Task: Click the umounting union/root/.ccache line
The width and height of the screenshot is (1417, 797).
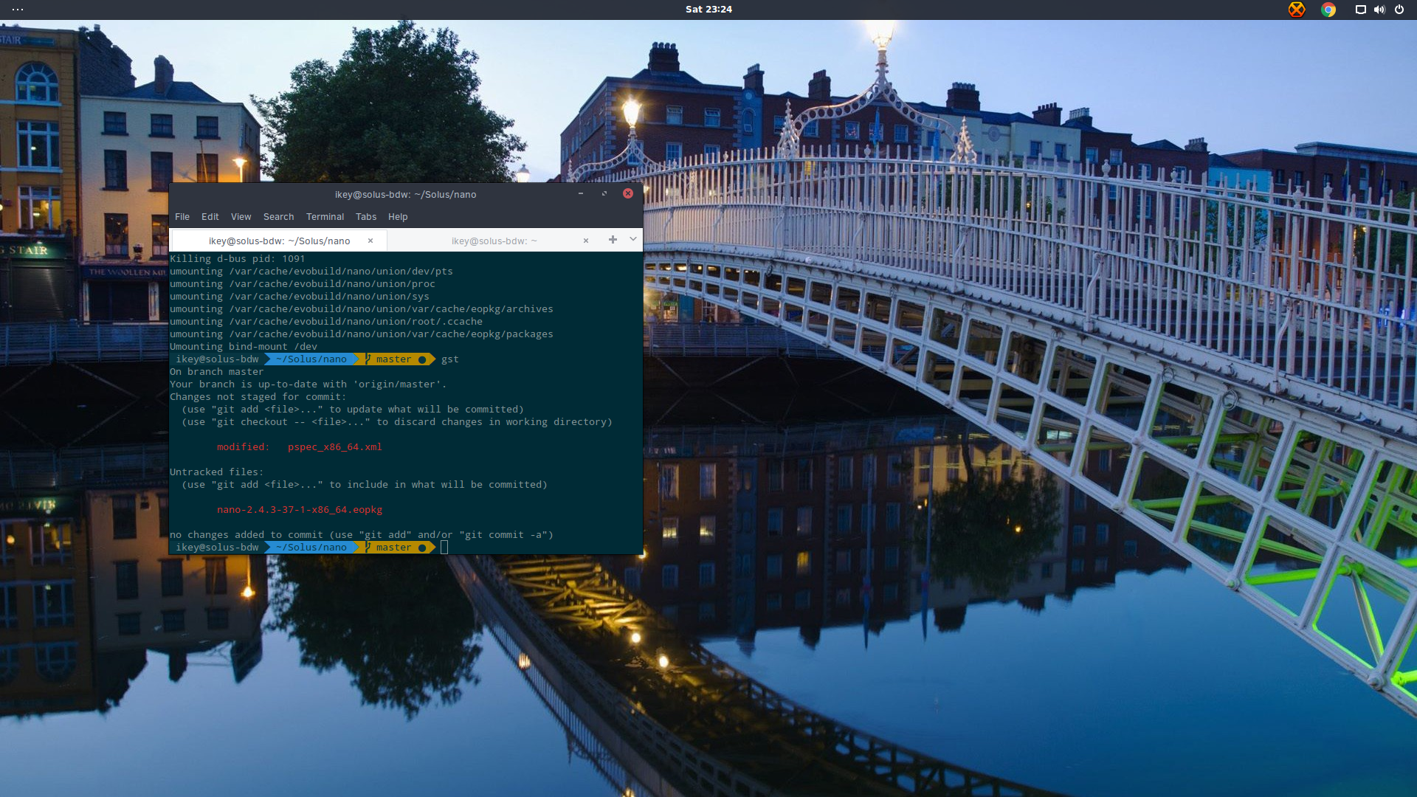Action: tap(326, 322)
